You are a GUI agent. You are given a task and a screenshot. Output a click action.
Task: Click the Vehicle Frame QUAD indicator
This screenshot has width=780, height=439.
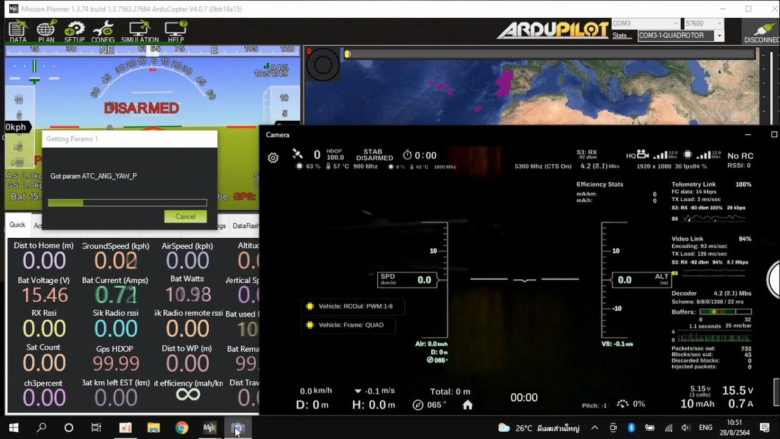pos(347,325)
